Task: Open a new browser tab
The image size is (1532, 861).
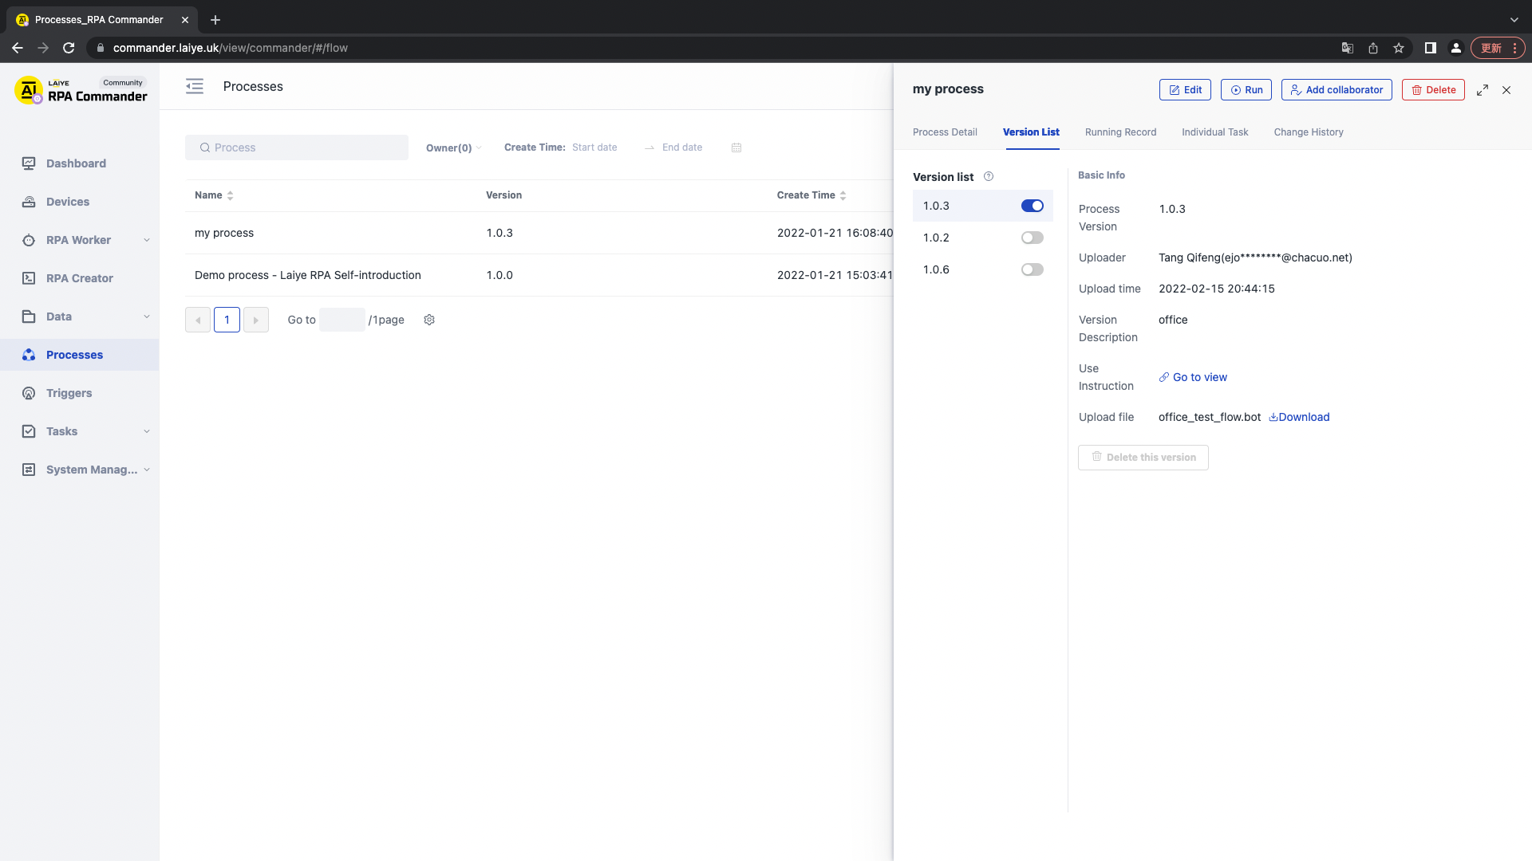Action: [215, 20]
